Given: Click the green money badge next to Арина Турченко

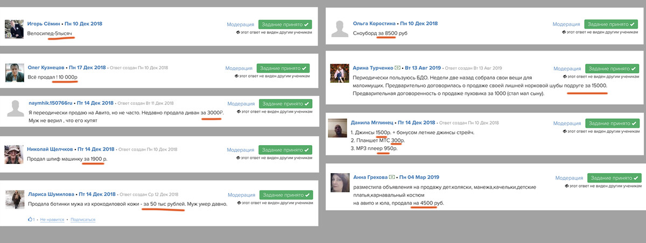Looking at the screenshot, I should click(x=397, y=68).
